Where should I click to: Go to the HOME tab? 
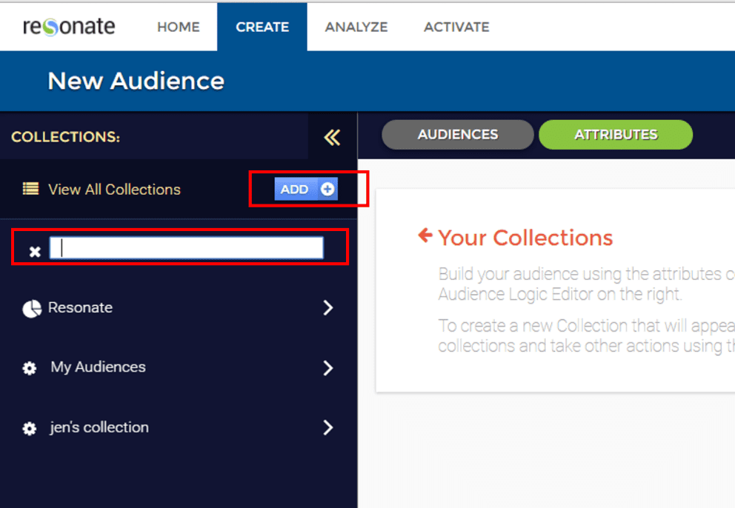click(179, 27)
